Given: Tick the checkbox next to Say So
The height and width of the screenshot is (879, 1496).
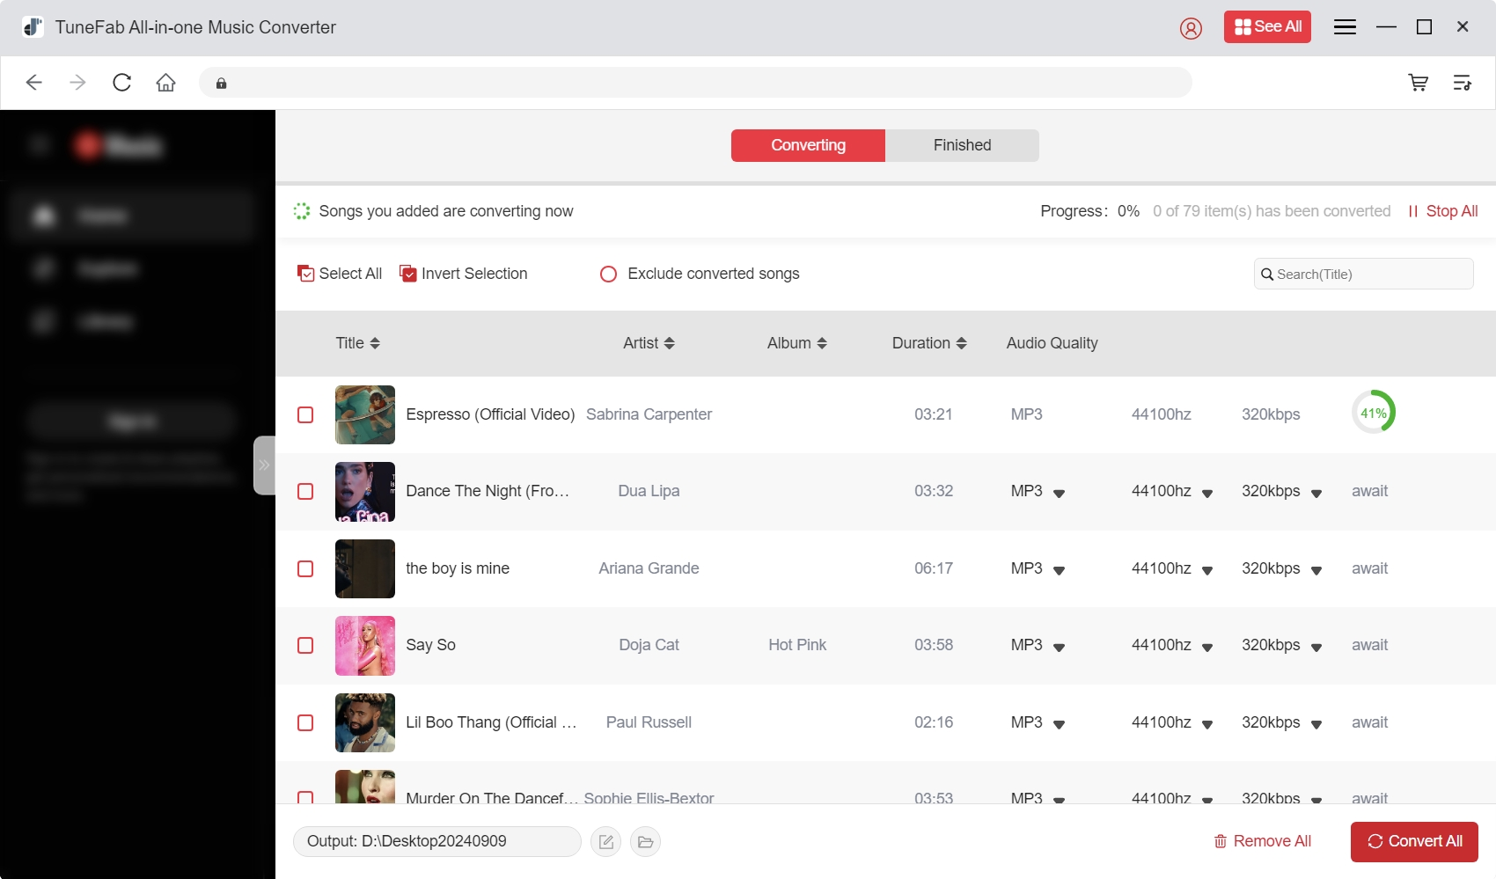Looking at the screenshot, I should tap(305, 646).
